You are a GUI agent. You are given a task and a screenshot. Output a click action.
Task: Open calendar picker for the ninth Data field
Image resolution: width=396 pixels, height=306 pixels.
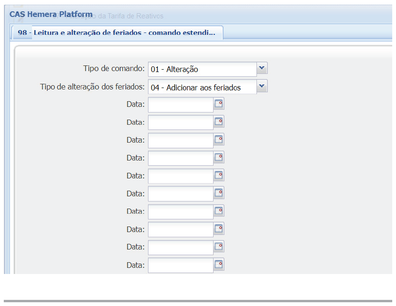point(219,247)
